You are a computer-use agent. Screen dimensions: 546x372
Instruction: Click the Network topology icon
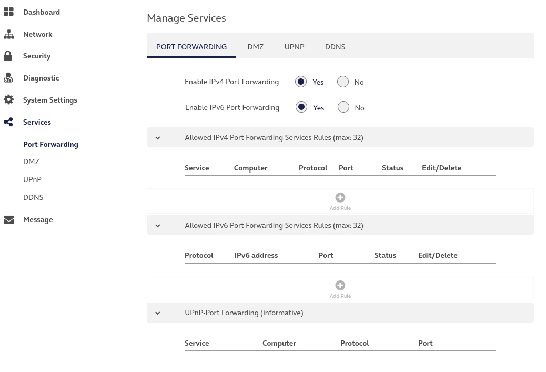coord(8,34)
